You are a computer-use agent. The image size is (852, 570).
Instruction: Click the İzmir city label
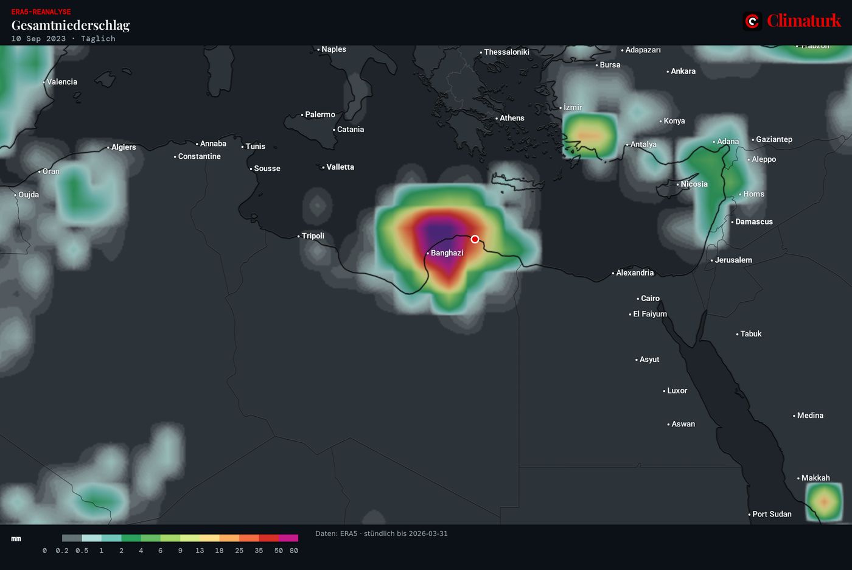coord(573,108)
